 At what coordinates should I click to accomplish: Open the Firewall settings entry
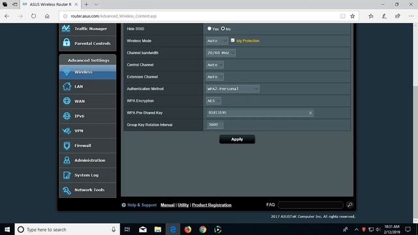(x=88, y=146)
